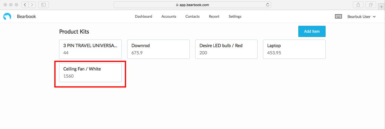Go back with browser back arrow

(25, 5)
